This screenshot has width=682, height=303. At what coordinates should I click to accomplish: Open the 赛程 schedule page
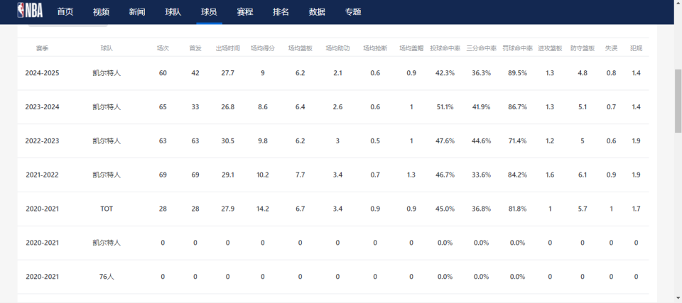[245, 12]
